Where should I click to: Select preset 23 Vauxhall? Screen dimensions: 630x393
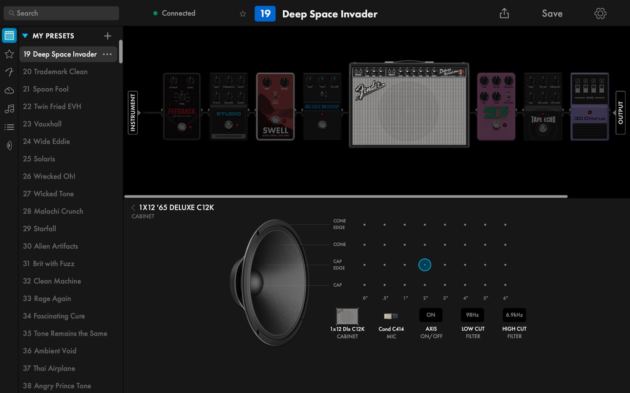(68, 124)
